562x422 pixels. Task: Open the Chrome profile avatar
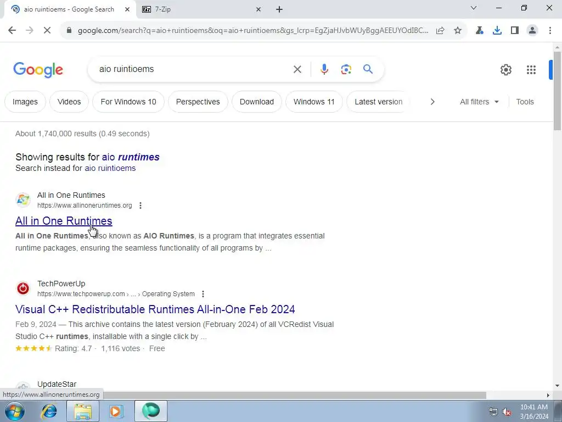tap(532, 31)
